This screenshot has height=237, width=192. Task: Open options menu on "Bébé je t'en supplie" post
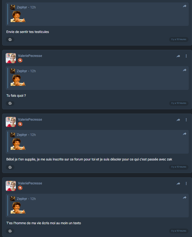click(186, 120)
